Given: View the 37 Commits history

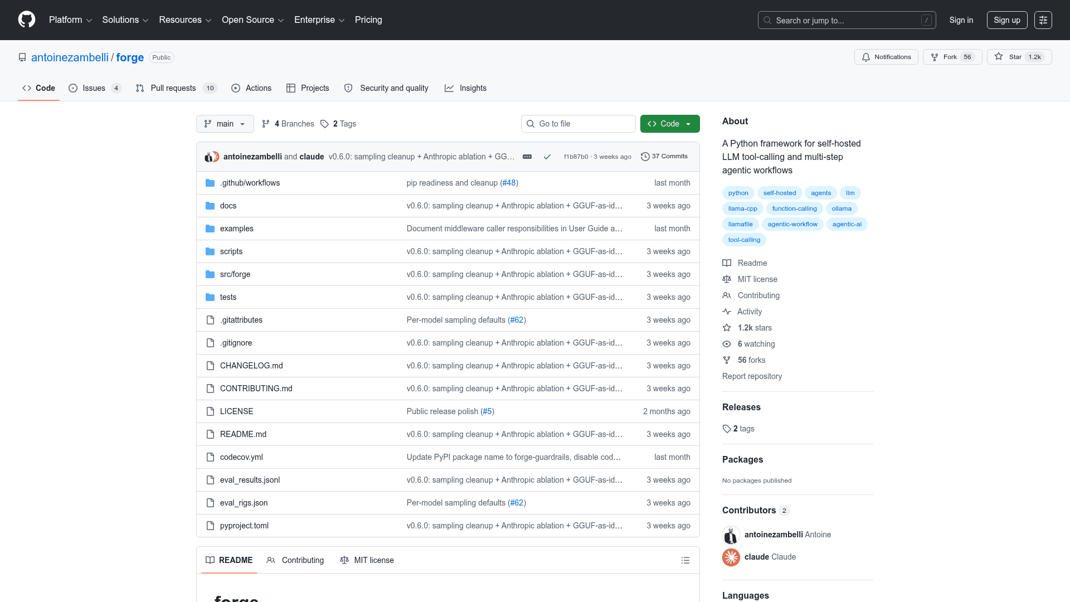Looking at the screenshot, I should tap(664, 157).
